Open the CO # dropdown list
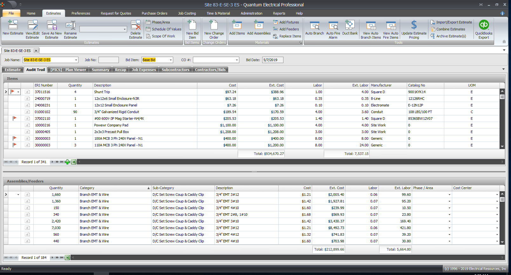The width and height of the screenshot is (511, 275). click(237, 60)
